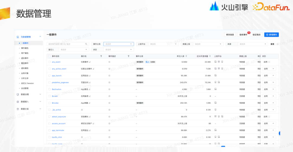Open the predefine_pageview event link
The image size is (293, 152).
(60, 83)
